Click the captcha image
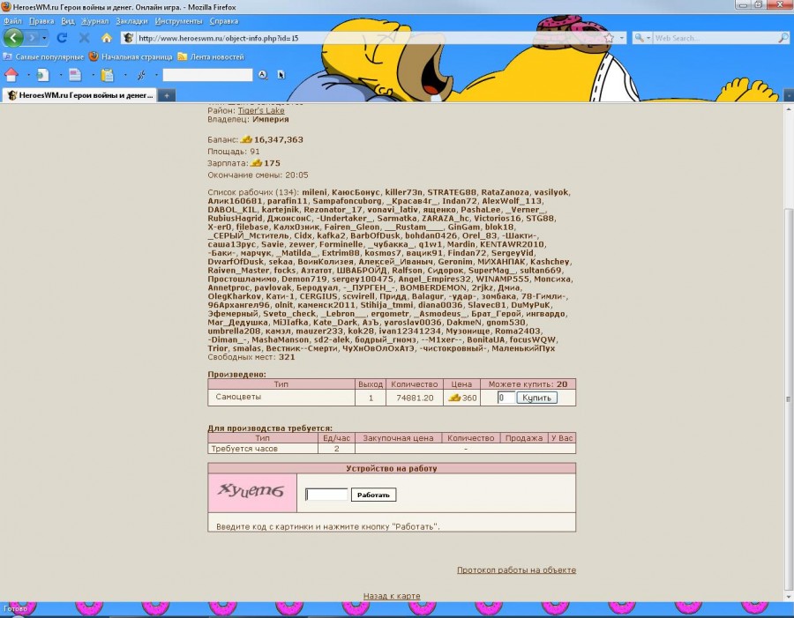 [251, 493]
